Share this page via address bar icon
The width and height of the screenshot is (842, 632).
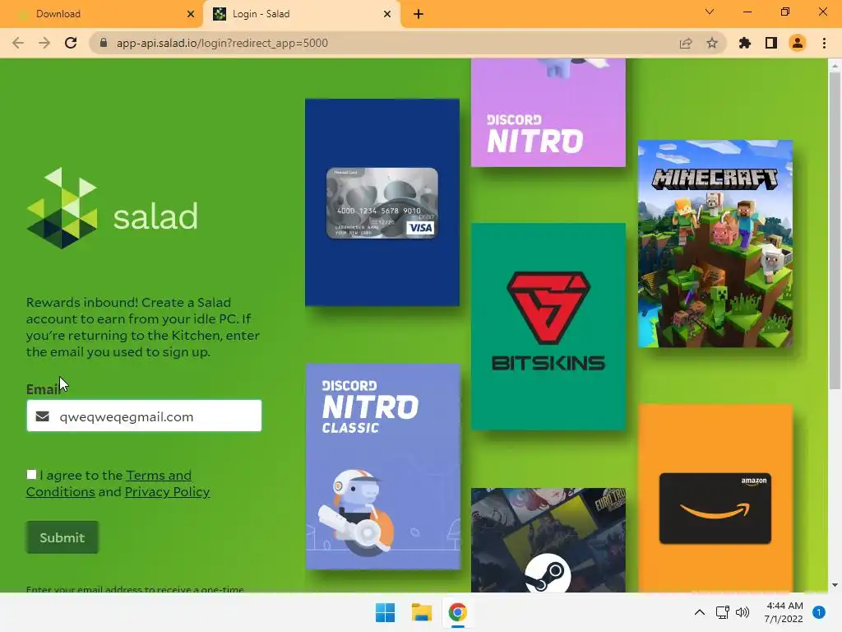coord(686,43)
